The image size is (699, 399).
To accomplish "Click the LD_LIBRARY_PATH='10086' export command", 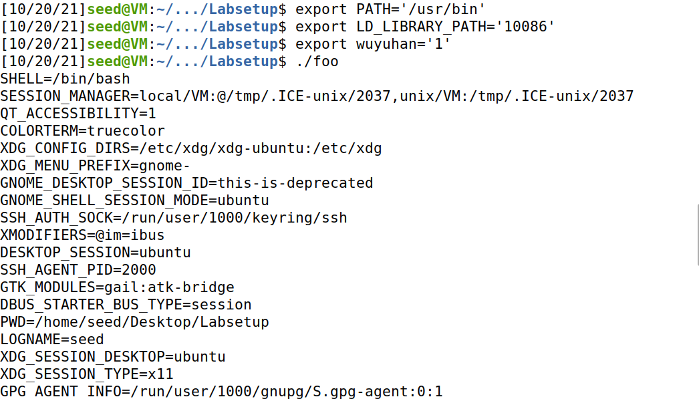I will 425,27.
